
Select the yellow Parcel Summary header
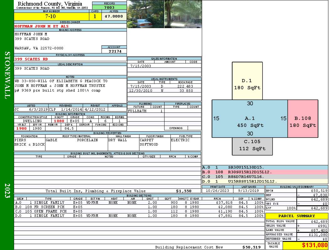296,216
